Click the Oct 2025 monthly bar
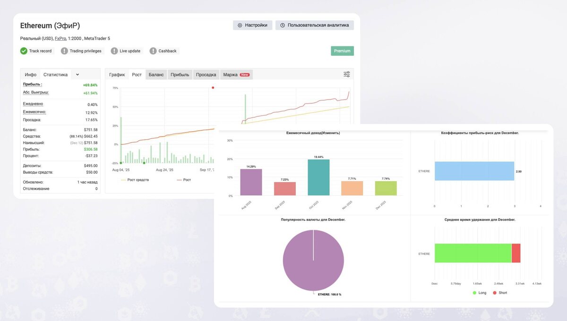 point(318,177)
